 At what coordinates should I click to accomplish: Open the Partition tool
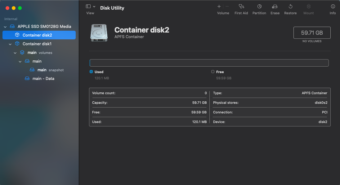(259, 8)
